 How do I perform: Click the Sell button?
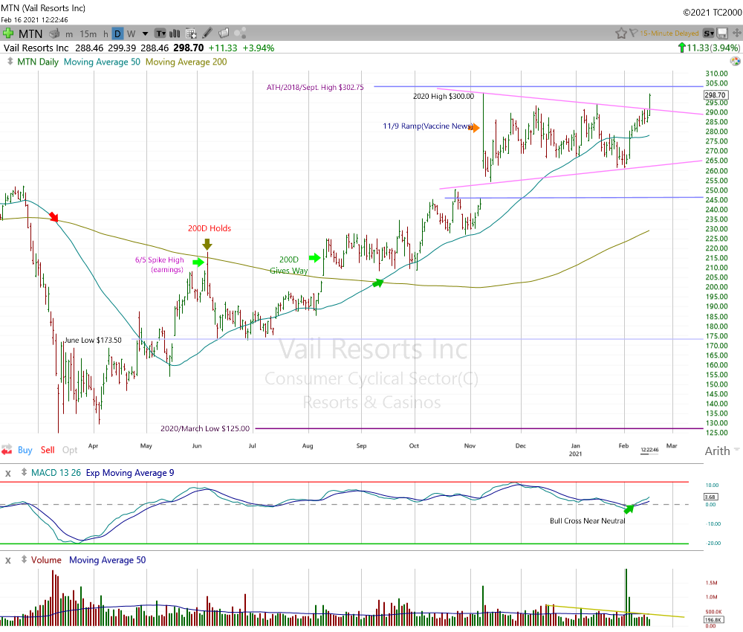[48, 450]
